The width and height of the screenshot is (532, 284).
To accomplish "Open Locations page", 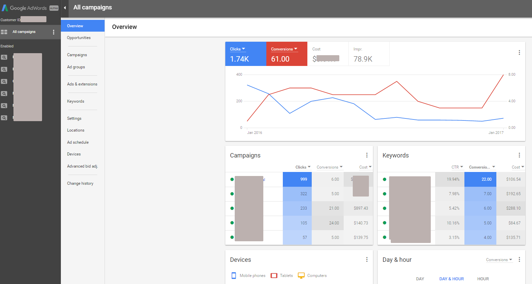I will coord(76,130).
